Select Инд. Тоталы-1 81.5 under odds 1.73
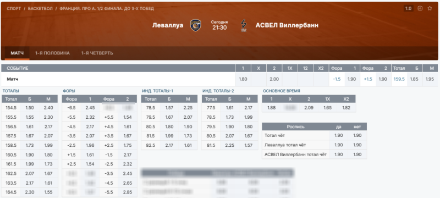The image size is (440, 198). pos(188,136)
